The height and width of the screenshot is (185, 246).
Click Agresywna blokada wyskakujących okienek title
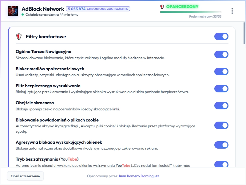click(x=59, y=142)
